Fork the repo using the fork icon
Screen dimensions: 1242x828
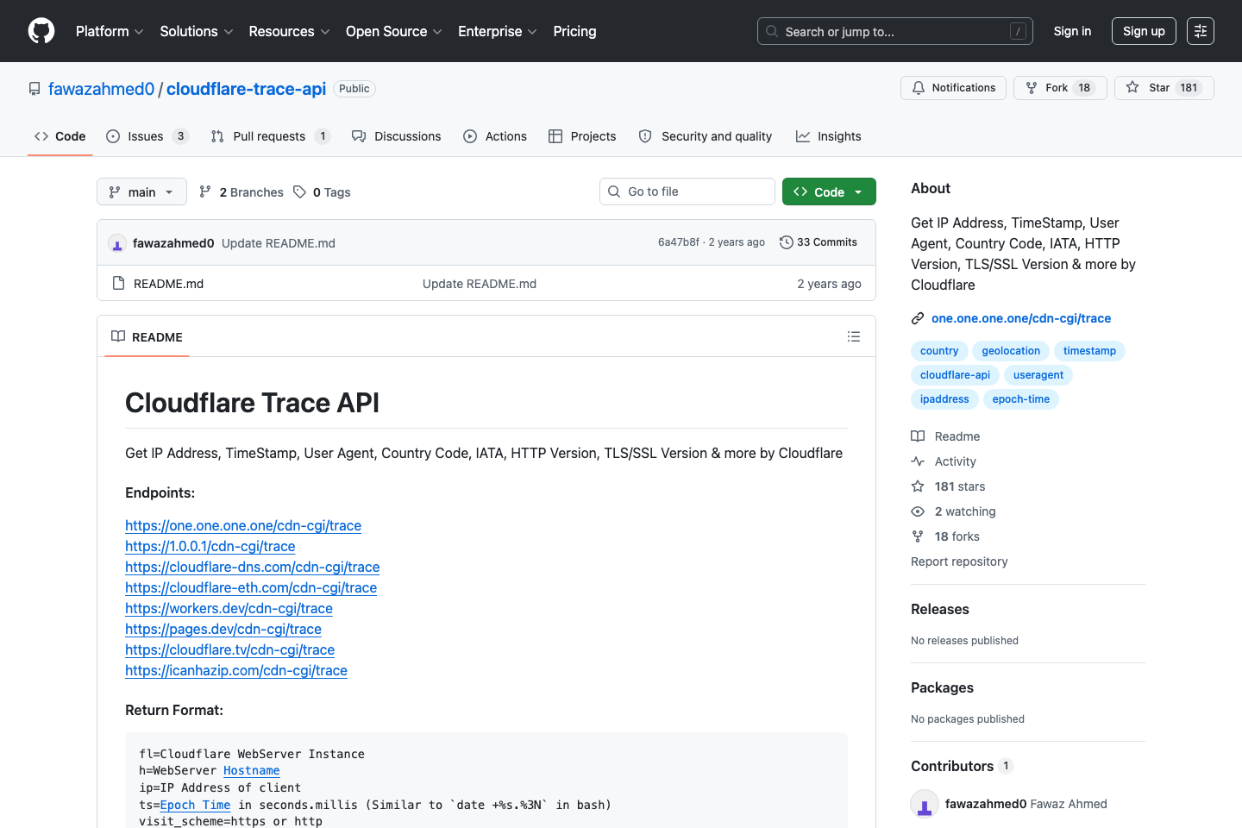[x=1032, y=87]
